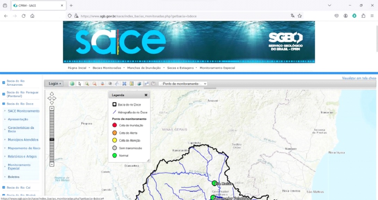Collapse the Bacia do Rio Doce section
Image resolution: width=378 pixels, height=200 pixels.
pos(4,104)
